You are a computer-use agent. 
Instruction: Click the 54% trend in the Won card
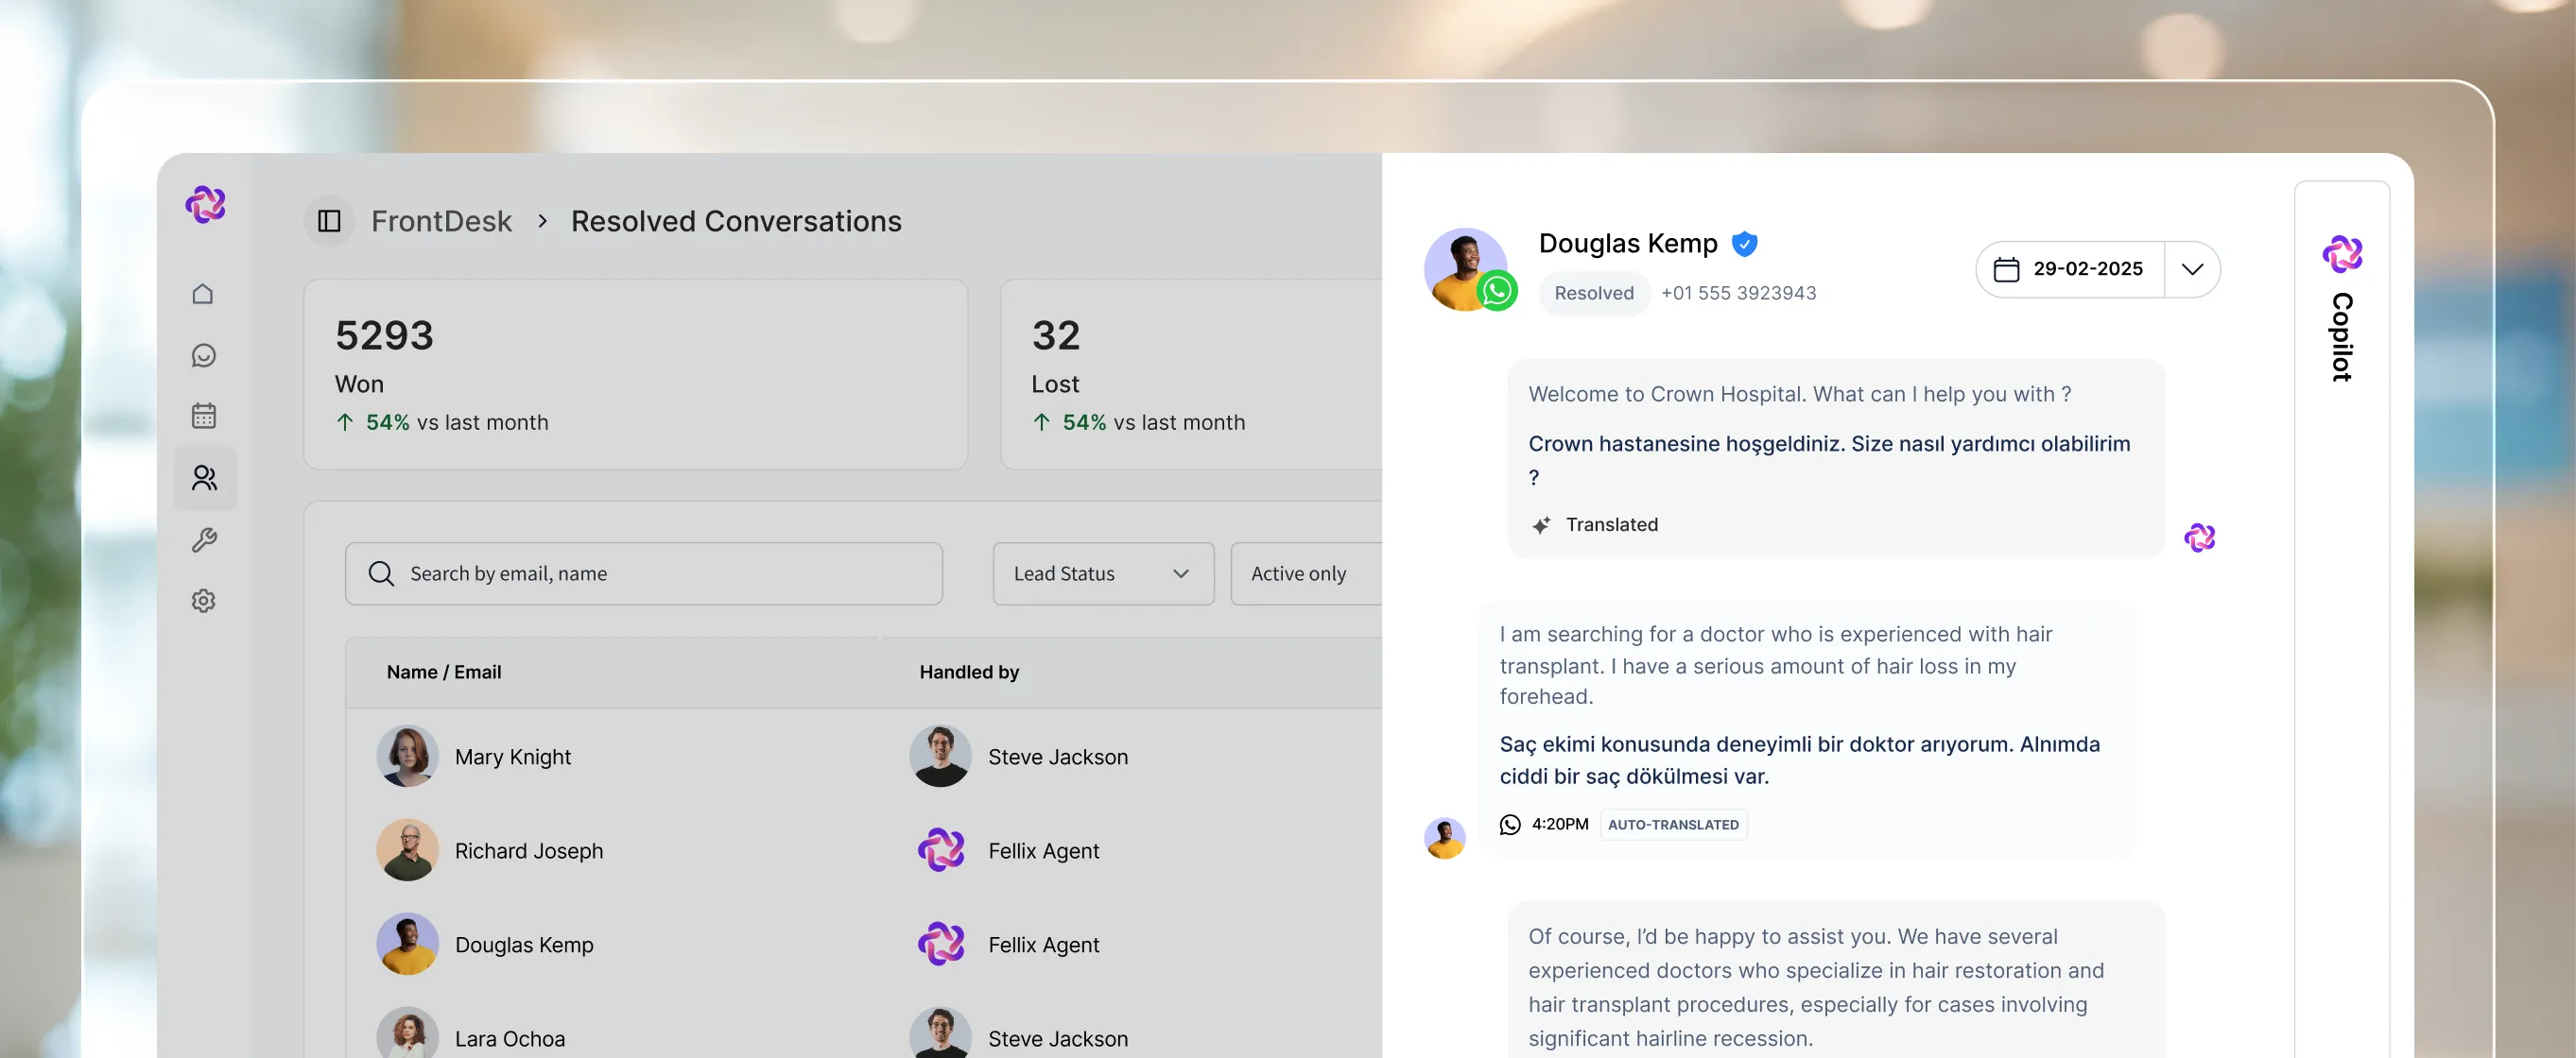pos(387,422)
